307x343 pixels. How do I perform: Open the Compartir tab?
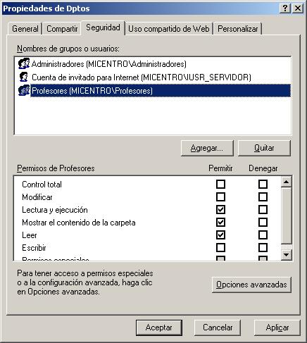pyautogui.click(x=62, y=29)
